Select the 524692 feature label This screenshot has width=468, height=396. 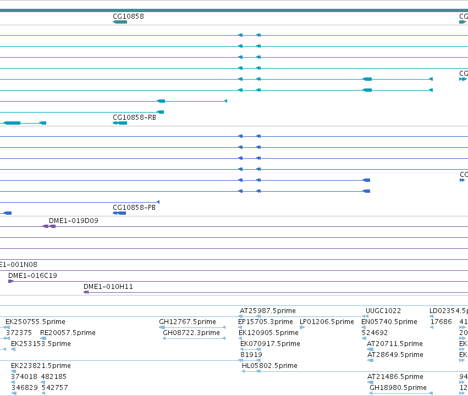click(x=375, y=333)
